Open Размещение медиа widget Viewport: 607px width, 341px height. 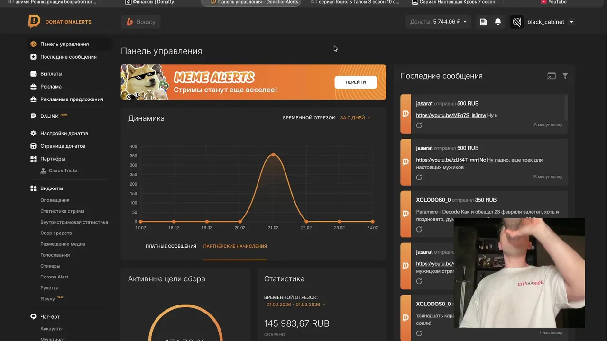[x=63, y=244]
